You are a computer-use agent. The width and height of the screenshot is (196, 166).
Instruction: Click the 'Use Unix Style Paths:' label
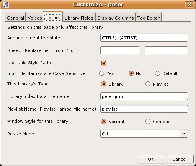(x=31, y=63)
